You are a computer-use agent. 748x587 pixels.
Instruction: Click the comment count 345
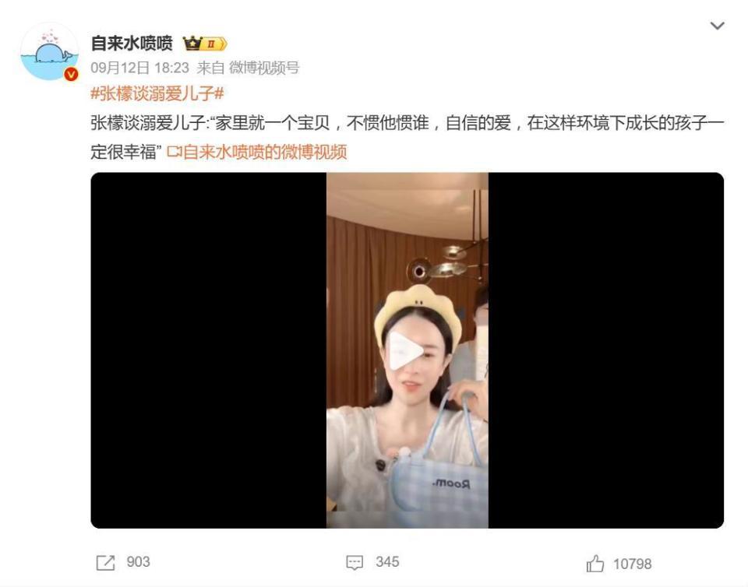(387, 562)
